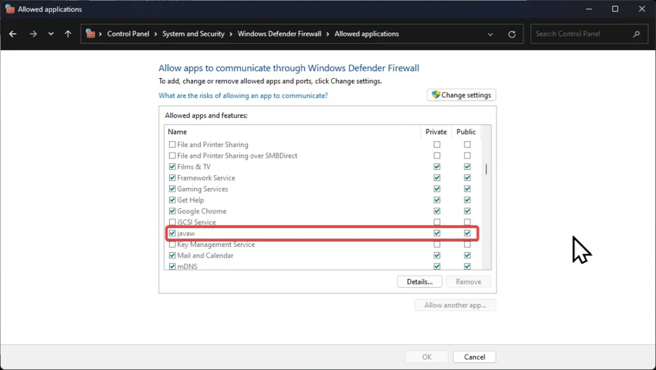Refresh the Allowed applications page
Viewport: 656px width, 370px height.
[512, 35]
